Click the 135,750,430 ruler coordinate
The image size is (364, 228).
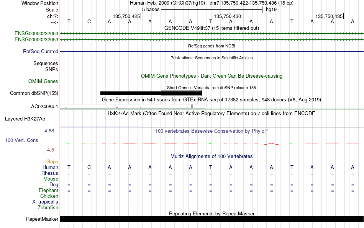228,16
